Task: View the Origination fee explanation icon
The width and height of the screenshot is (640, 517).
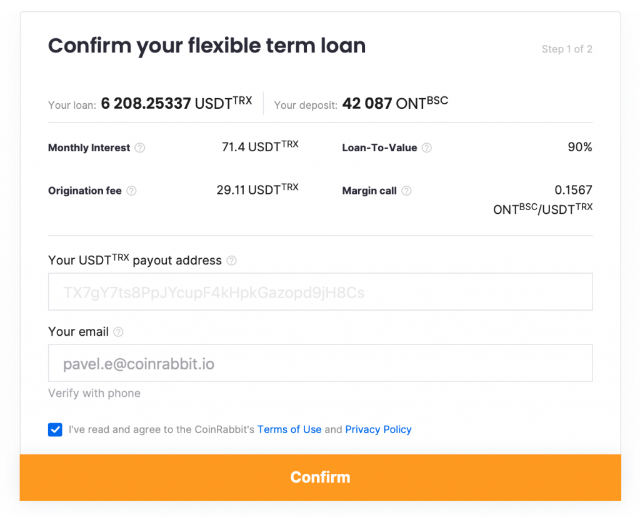Action: tap(132, 191)
